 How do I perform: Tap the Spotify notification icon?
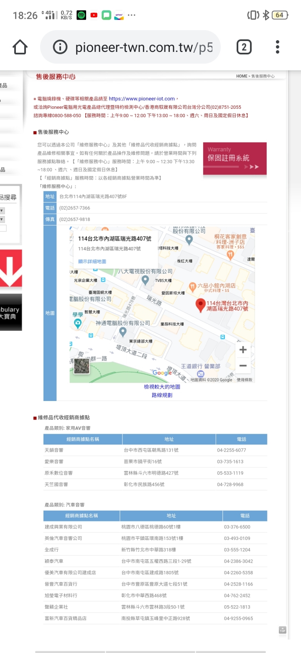(82, 15)
